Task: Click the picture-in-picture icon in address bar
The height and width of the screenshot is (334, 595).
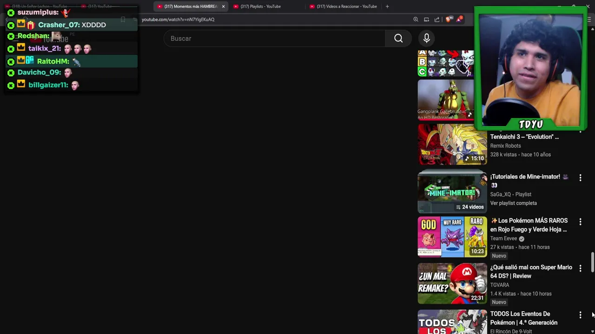Action: (x=426, y=19)
